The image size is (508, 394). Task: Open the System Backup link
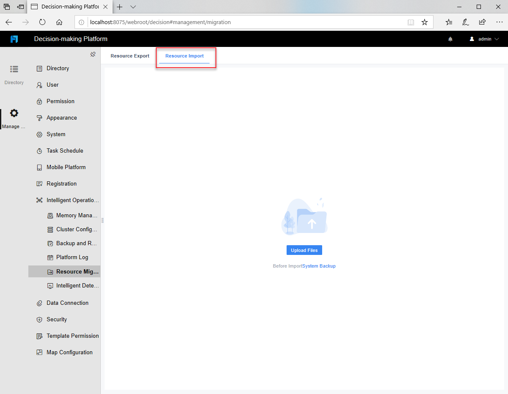[x=318, y=266]
